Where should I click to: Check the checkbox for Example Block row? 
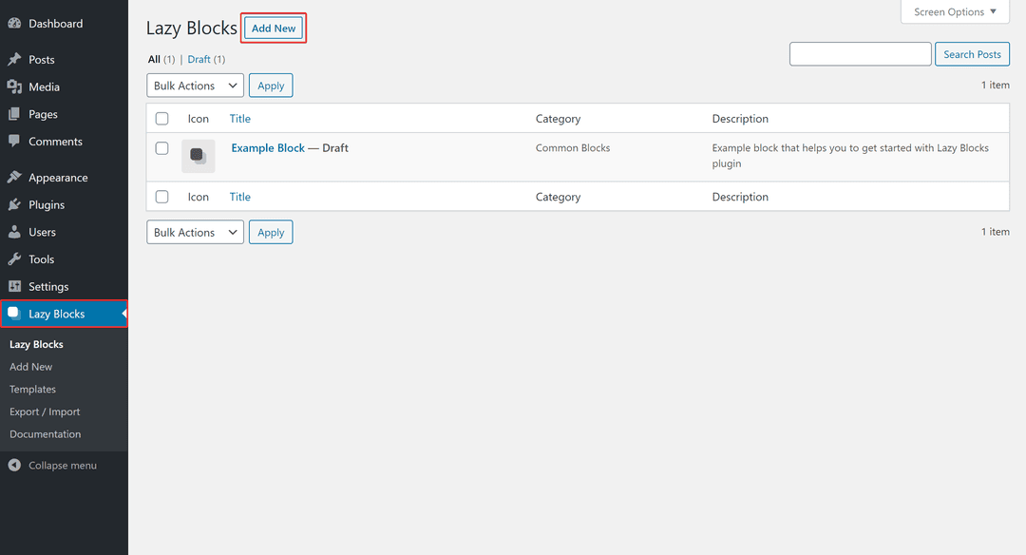161,147
